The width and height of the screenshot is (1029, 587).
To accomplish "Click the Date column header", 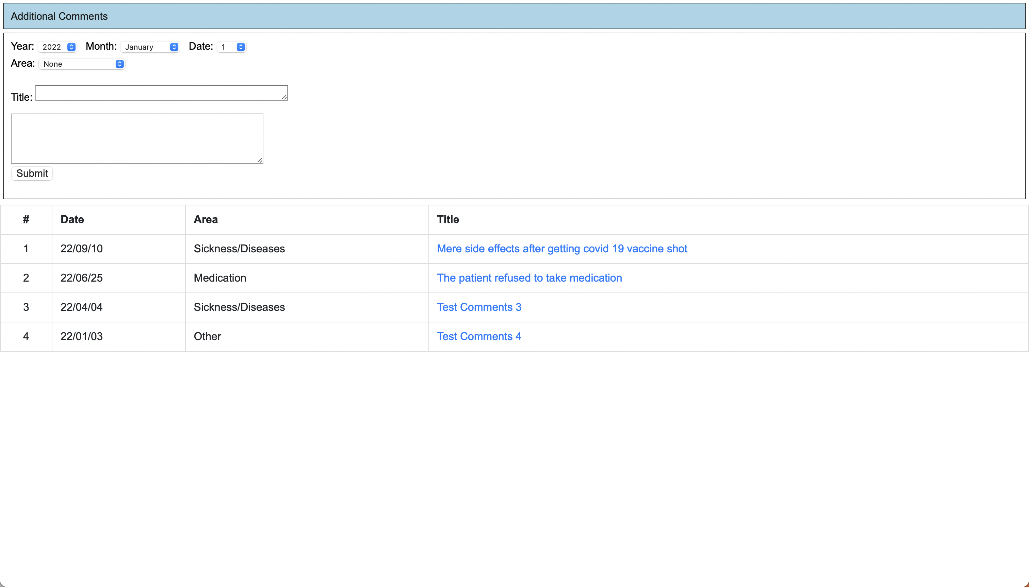I will click(72, 219).
